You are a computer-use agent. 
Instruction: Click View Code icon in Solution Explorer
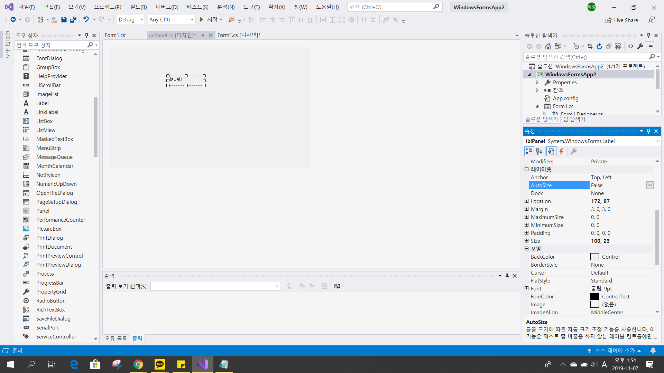coord(631,46)
